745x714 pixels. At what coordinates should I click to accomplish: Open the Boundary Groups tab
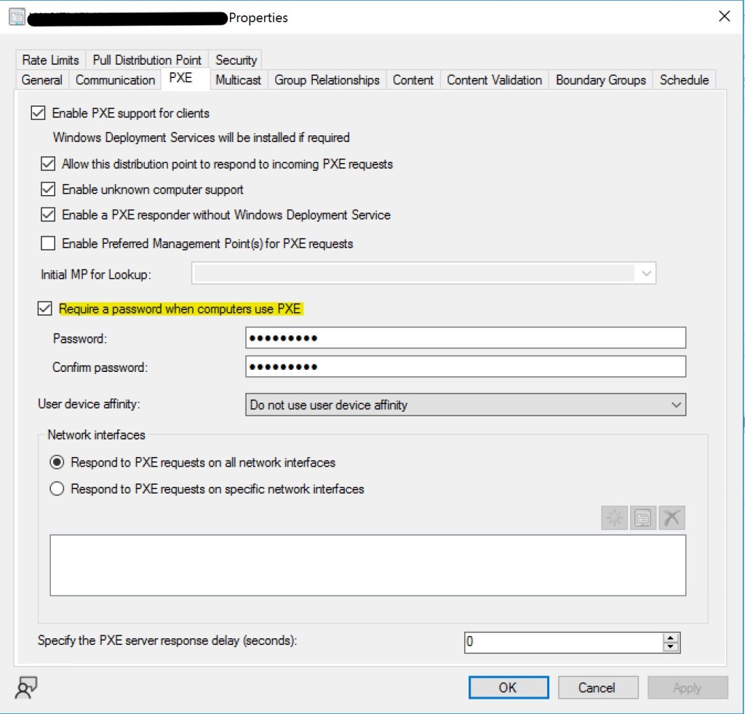(x=600, y=80)
